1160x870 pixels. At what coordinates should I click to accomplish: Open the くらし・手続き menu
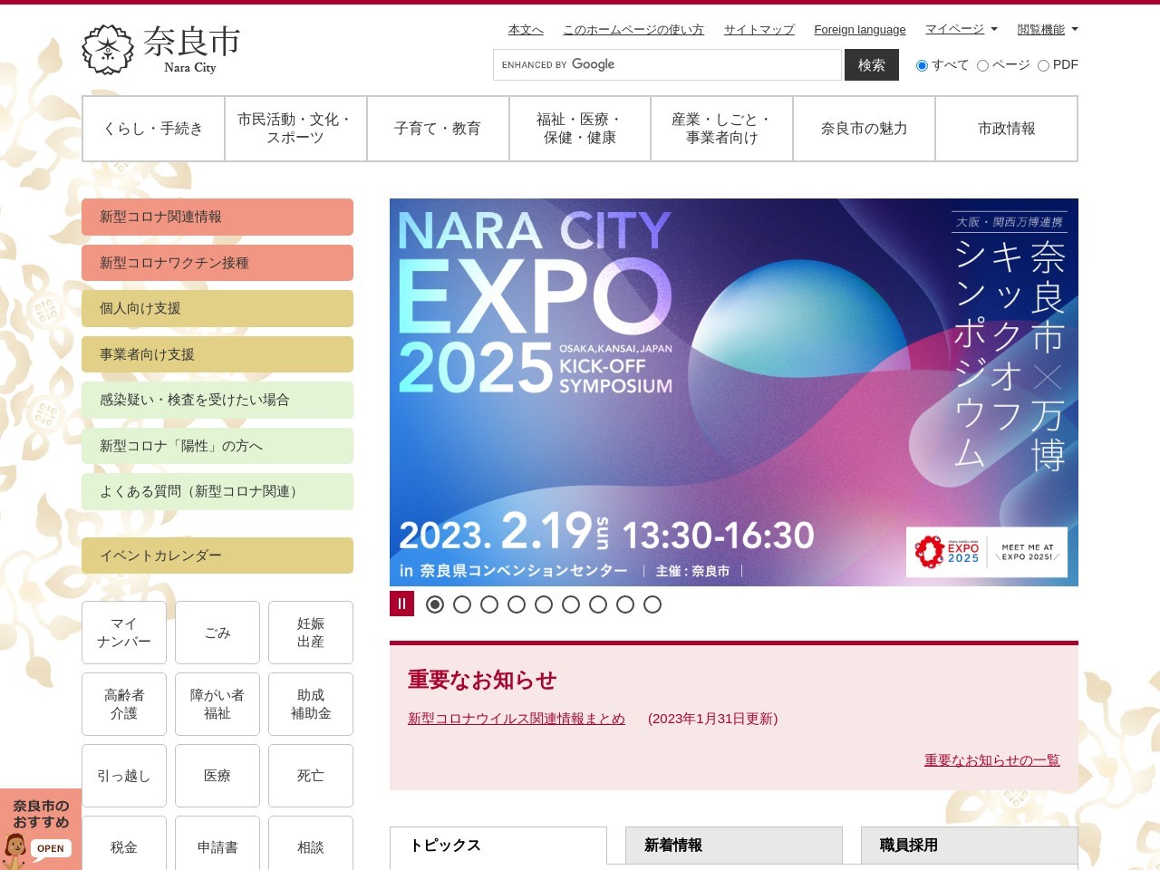point(153,129)
